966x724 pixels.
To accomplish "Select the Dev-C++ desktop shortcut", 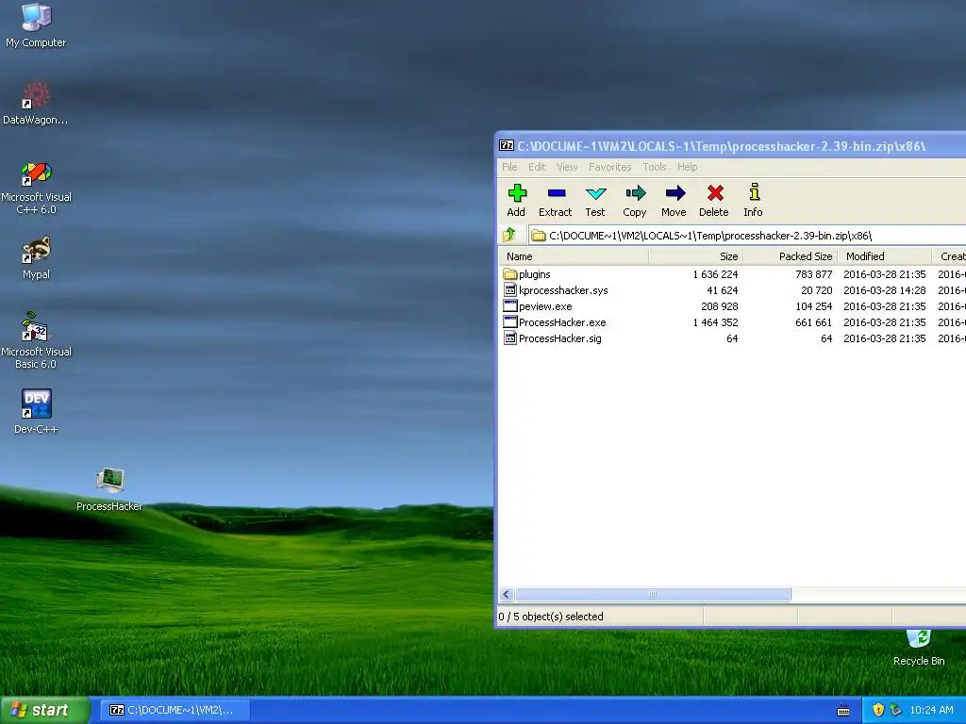I will [36, 403].
